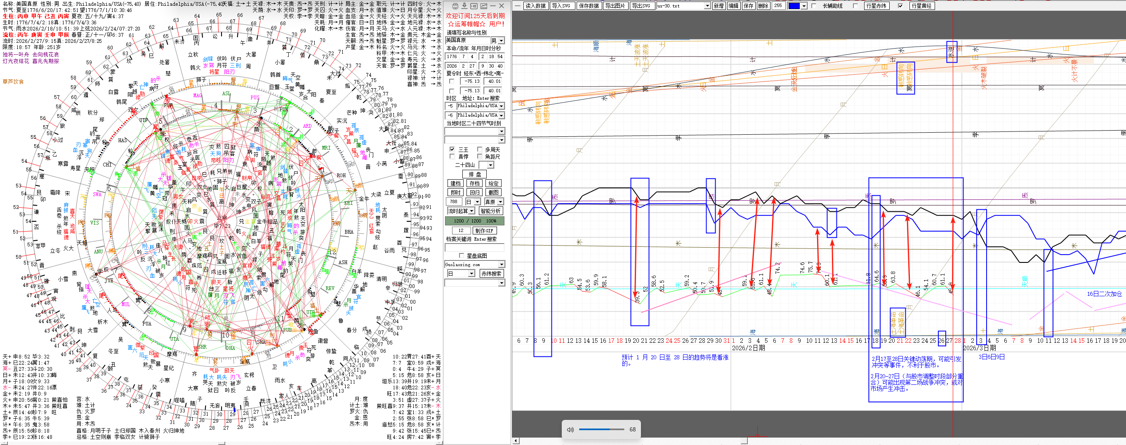Enable the 长辅助线 checkbox
1126x445 pixels.
(813, 6)
